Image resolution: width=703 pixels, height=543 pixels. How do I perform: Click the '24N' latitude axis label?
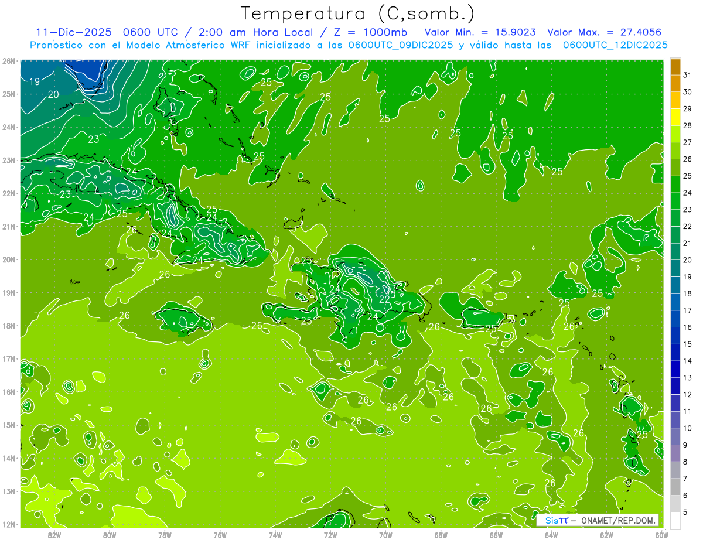click(x=8, y=127)
